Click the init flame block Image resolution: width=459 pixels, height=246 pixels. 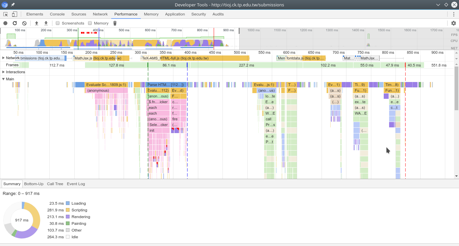click(159, 130)
